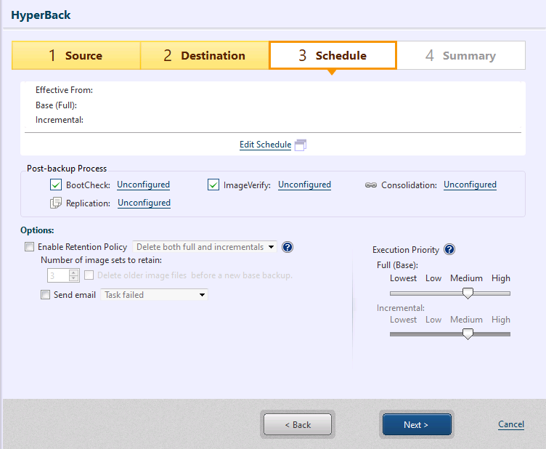Screen dimensions: 546x449
Task: Open help for Retention Policy
Action: [288, 247]
